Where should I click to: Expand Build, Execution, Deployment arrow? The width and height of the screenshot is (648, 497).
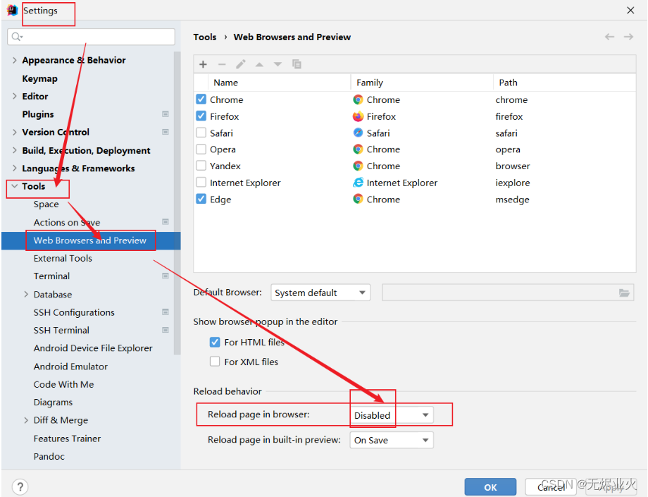[15, 150]
